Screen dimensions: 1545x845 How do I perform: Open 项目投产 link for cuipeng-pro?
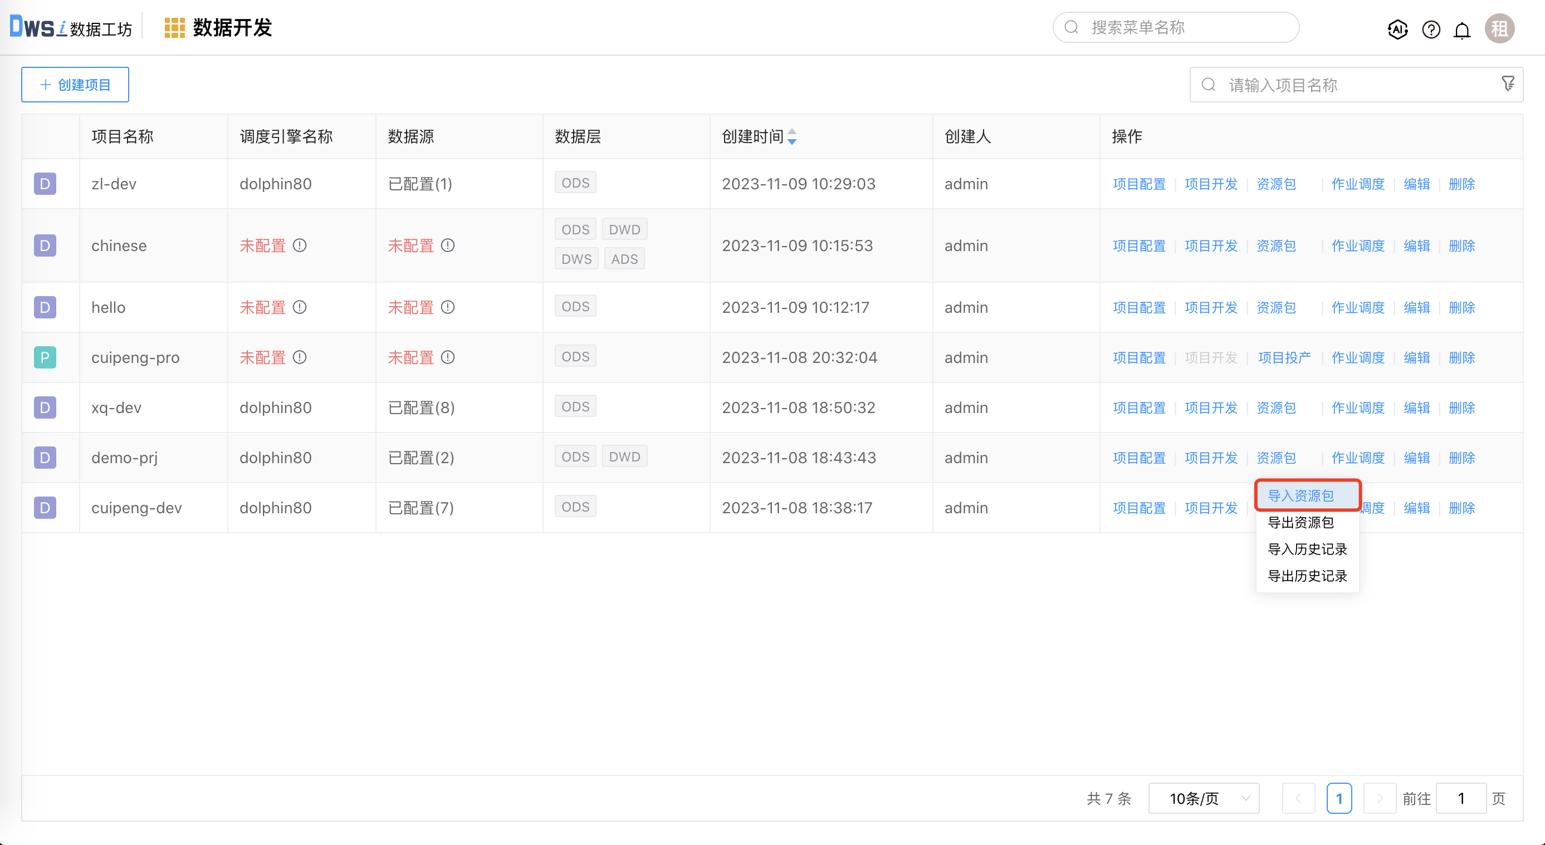[x=1284, y=358]
